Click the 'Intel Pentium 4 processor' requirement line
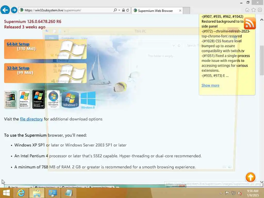264x198 pixels. 108,156
